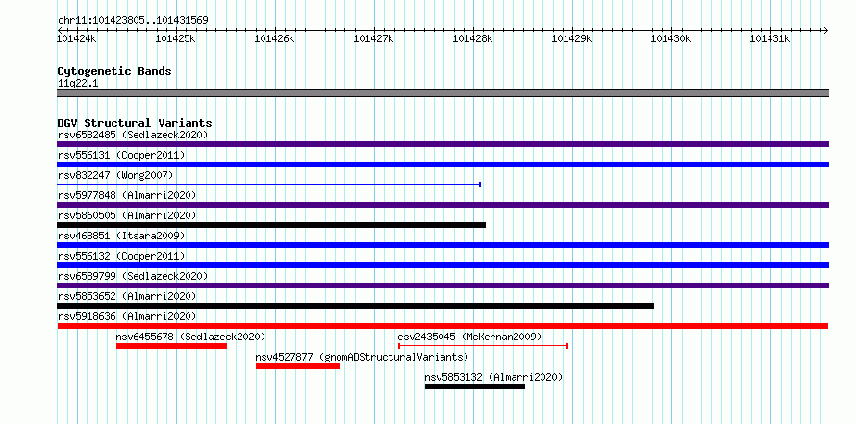Click ruler position 101426k

coord(275,38)
